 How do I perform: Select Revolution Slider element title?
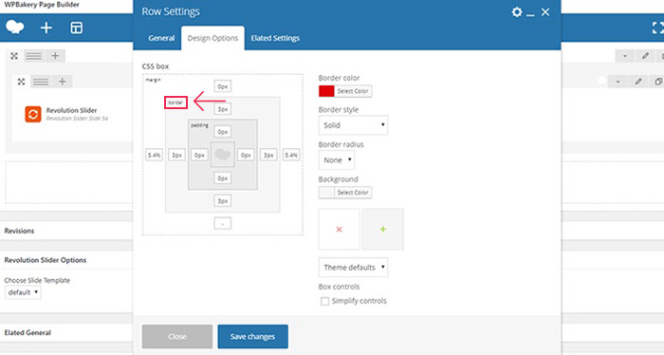point(71,110)
